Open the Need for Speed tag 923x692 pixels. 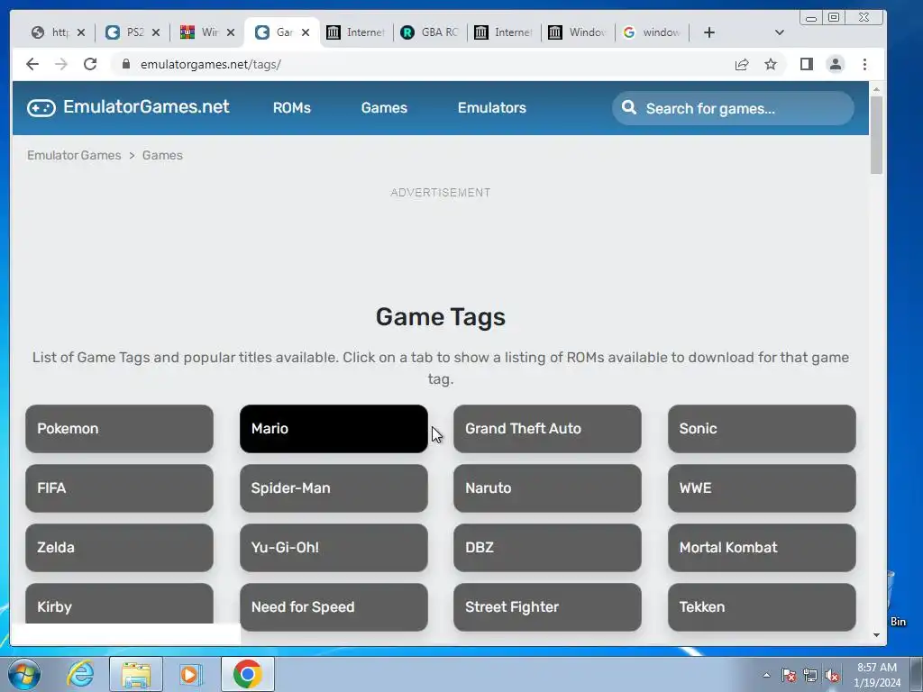pyautogui.click(x=334, y=607)
